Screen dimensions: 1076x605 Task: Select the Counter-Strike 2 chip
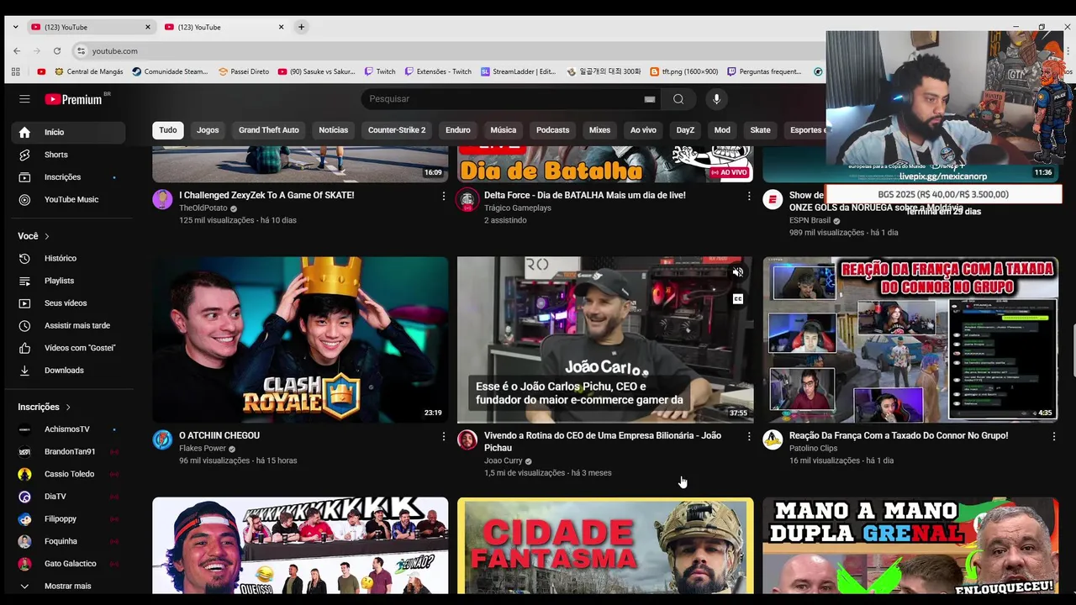pyautogui.click(x=397, y=130)
